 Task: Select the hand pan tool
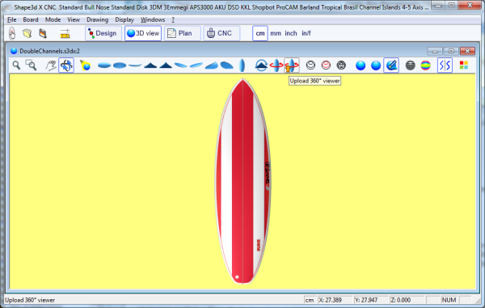click(51, 65)
